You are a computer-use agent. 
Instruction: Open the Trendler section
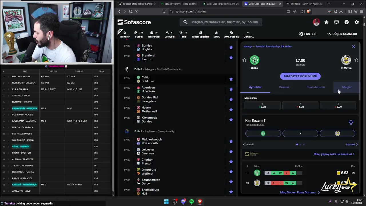tap(125, 35)
